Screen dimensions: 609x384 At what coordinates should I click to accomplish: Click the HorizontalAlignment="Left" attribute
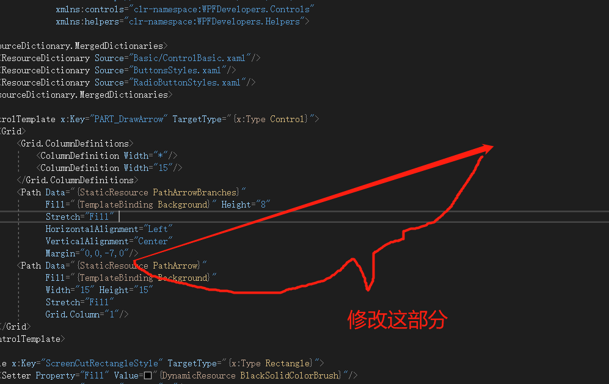[109, 229]
